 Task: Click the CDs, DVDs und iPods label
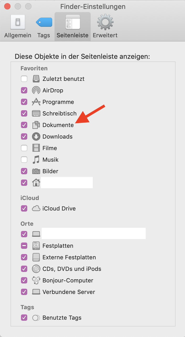click(72, 269)
